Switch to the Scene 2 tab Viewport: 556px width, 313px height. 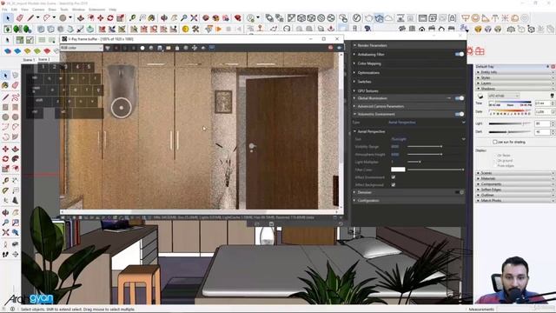click(x=44, y=59)
